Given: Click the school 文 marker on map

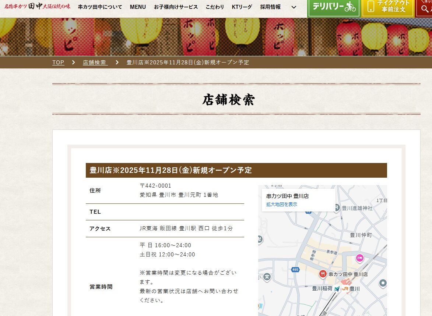Looking at the screenshot, I should pos(267,276).
